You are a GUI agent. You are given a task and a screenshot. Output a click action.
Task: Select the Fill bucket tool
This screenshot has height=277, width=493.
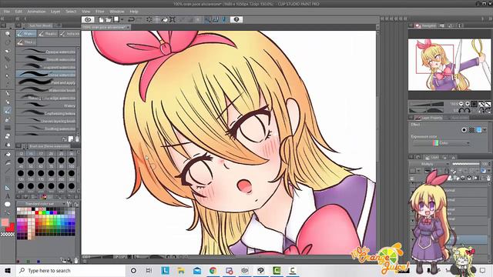point(8,154)
